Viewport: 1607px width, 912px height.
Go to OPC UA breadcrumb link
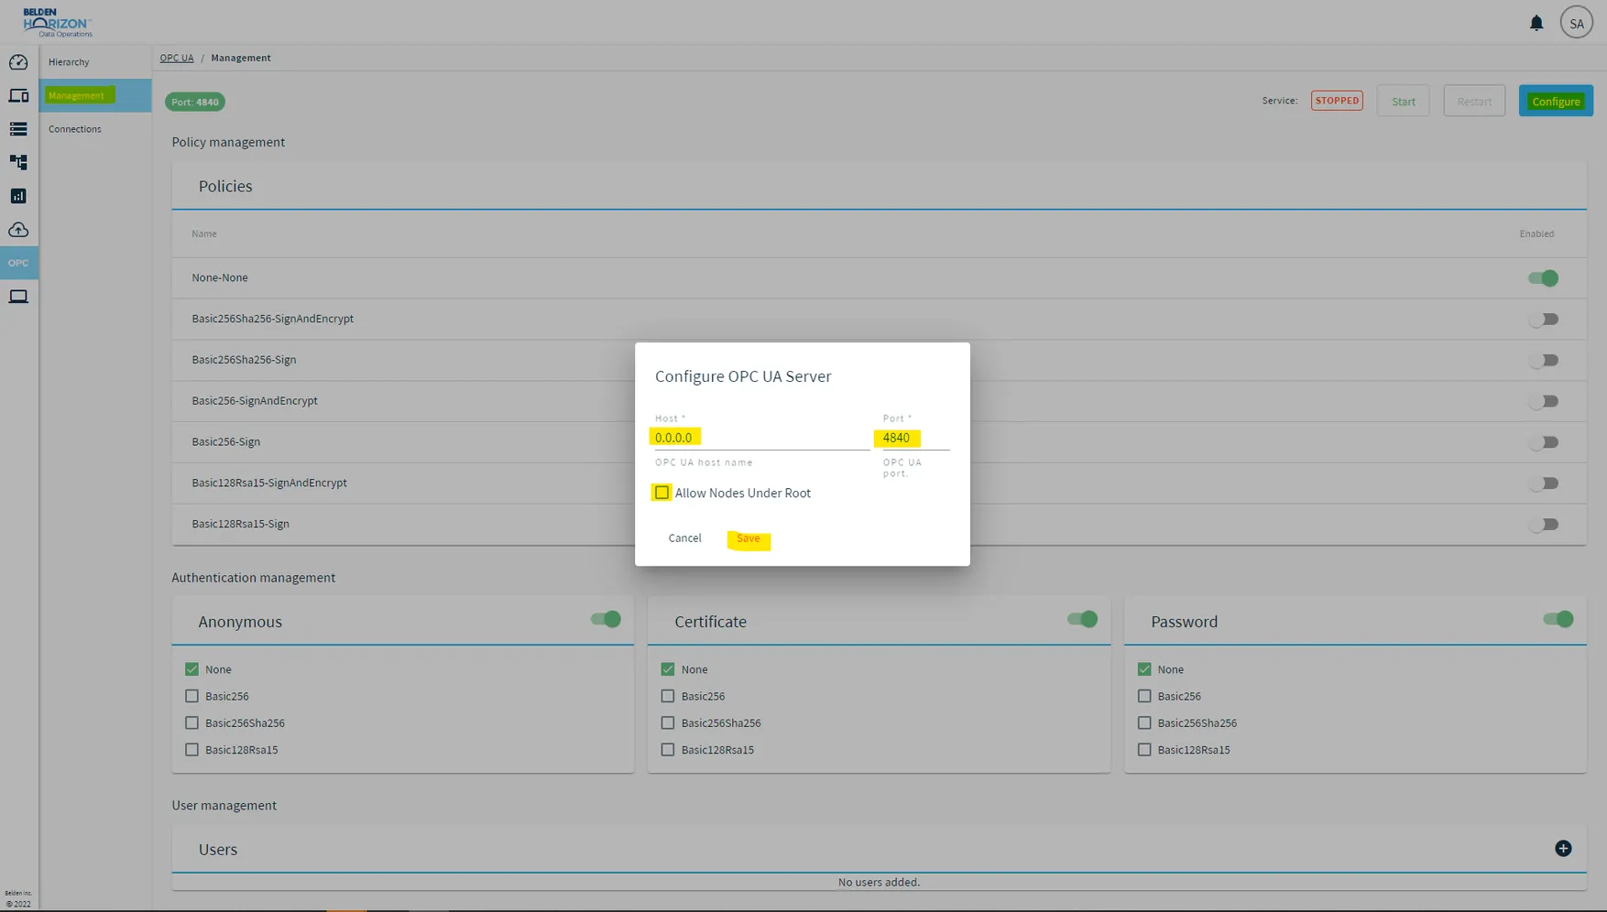[177, 58]
